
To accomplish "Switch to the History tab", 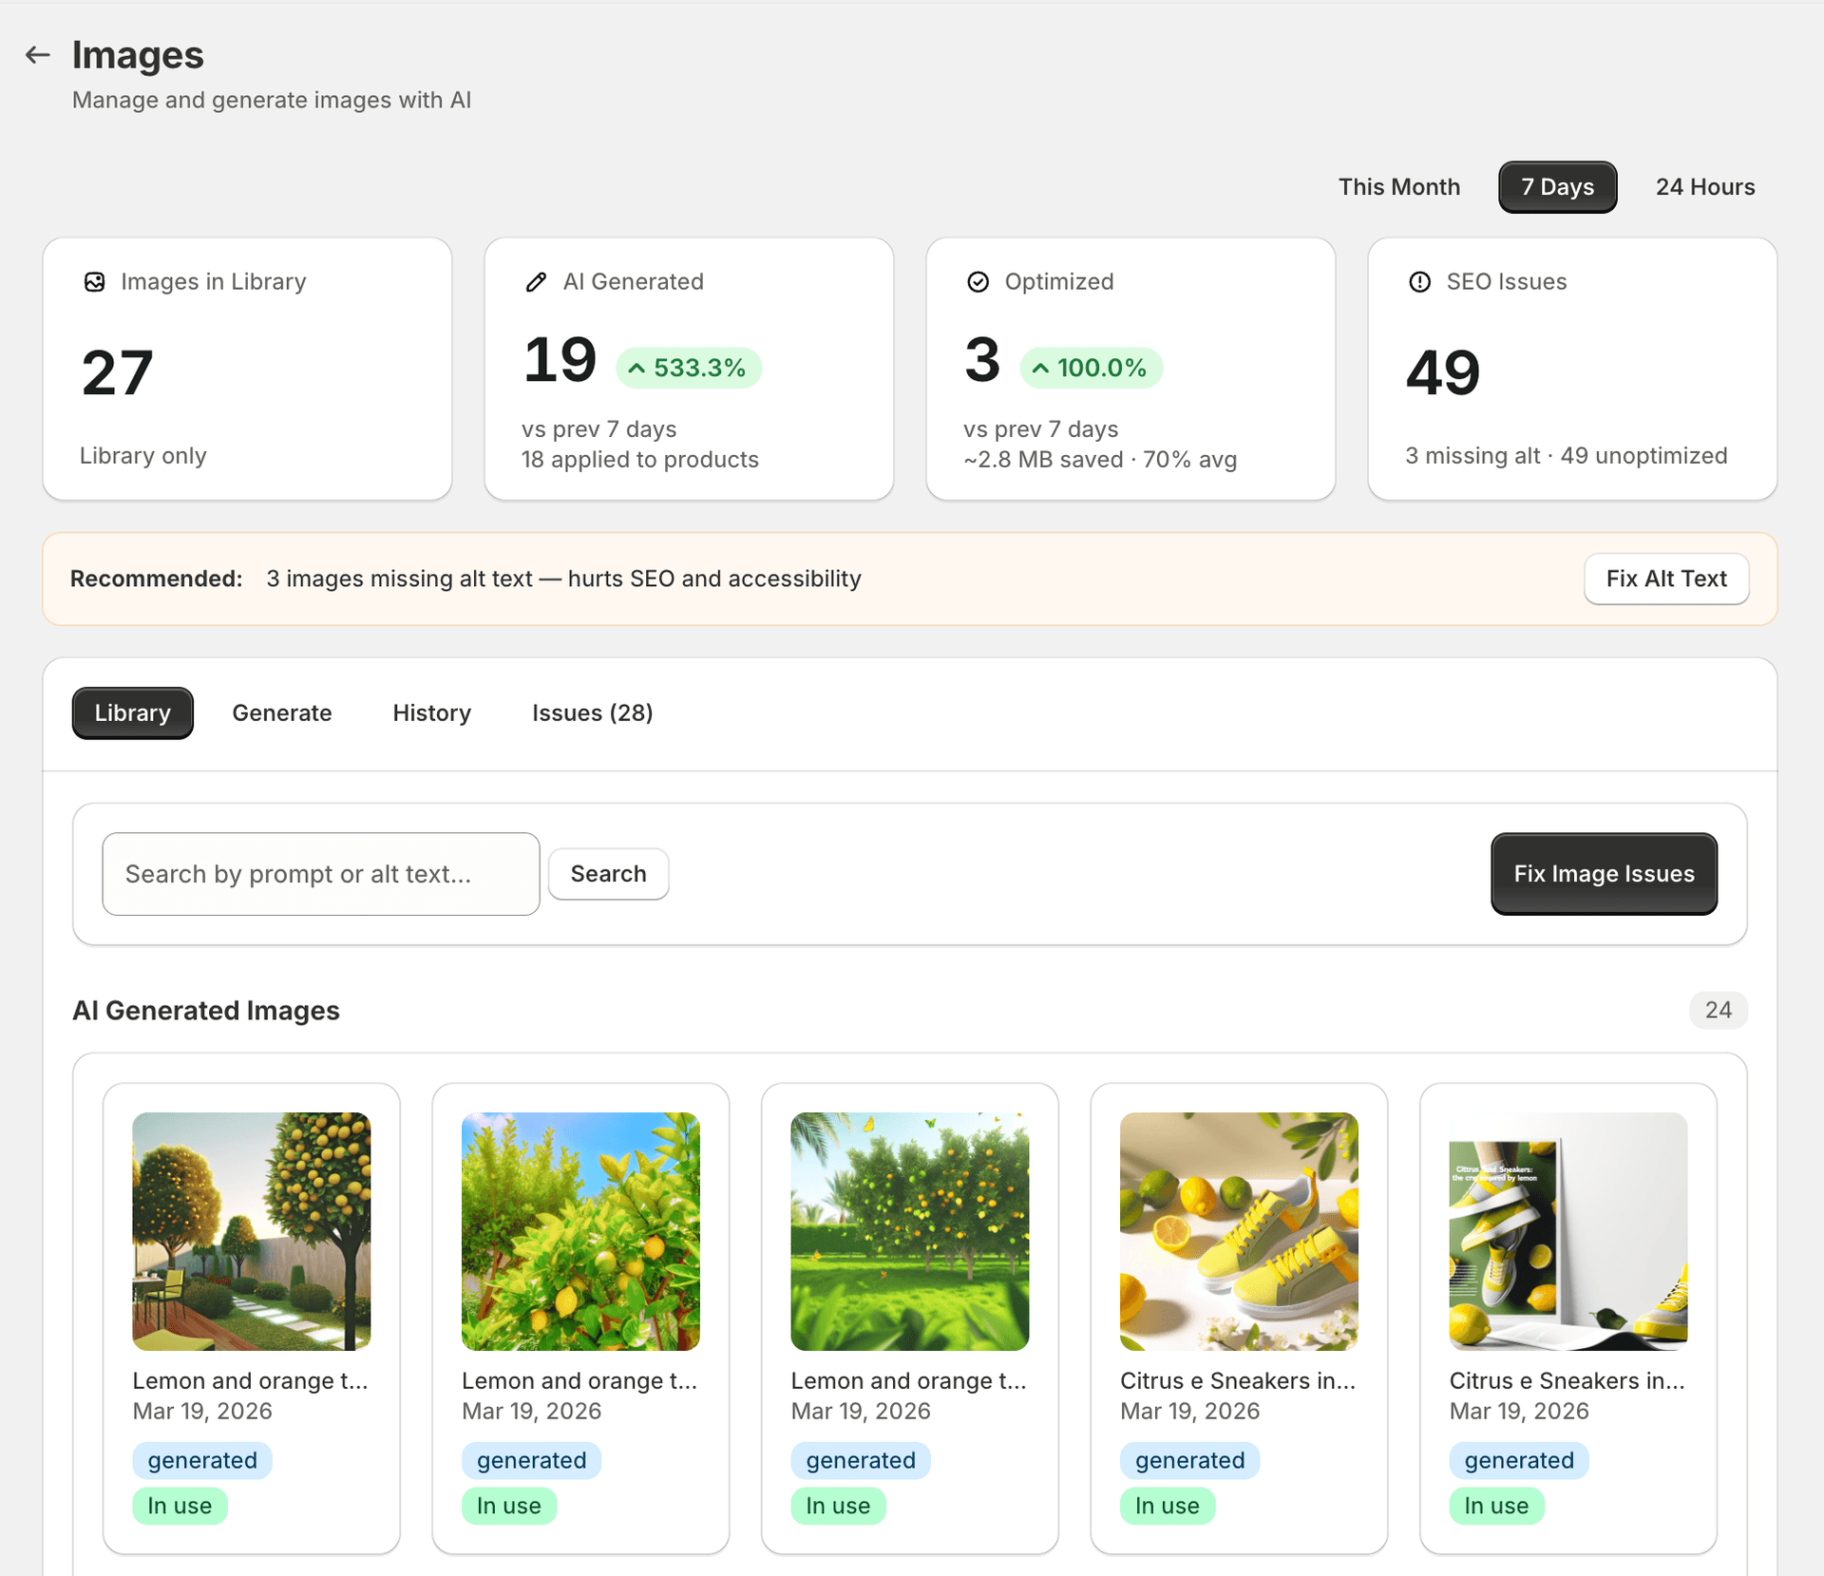I will (x=431, y=712).
